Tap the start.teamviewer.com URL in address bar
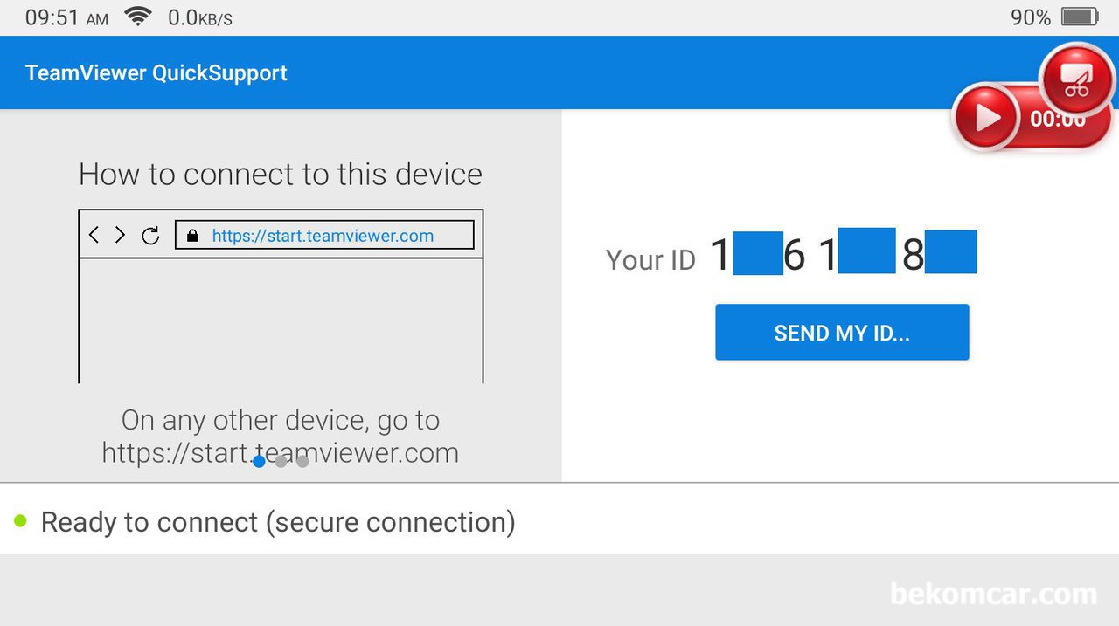Screen dimensions: 1119x626 (323, 236)
